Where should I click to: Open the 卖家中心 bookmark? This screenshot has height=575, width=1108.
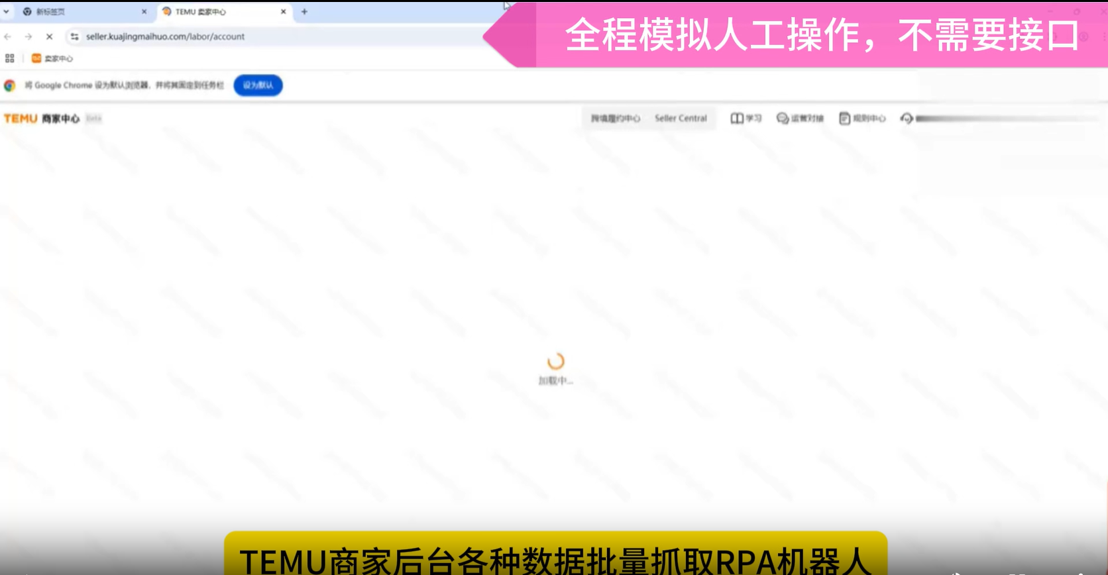[52, 58]
